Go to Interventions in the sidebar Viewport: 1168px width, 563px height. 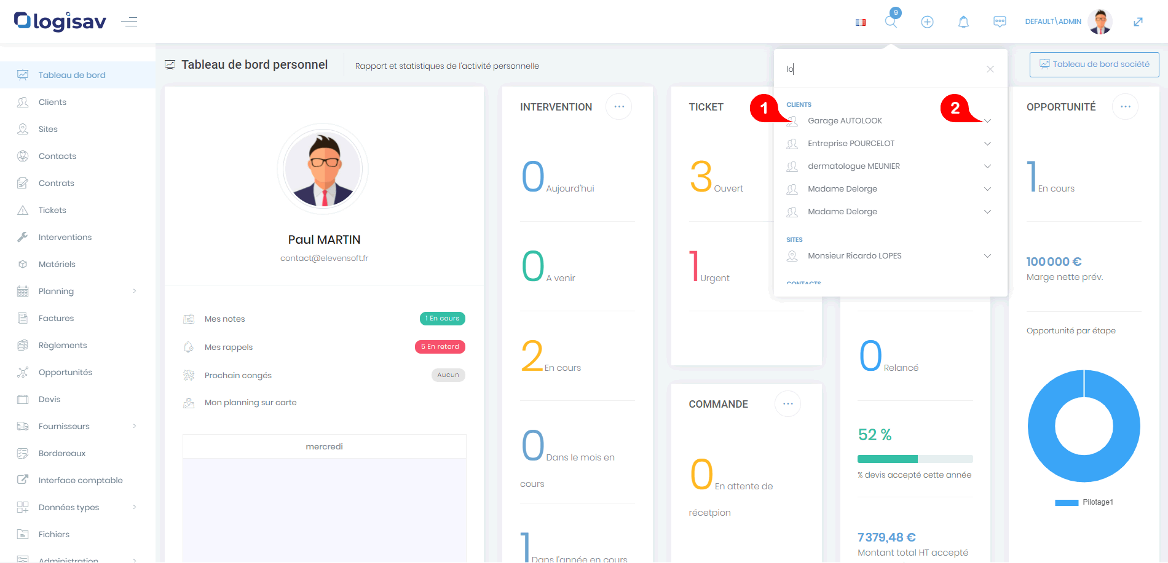coord(65,237)
